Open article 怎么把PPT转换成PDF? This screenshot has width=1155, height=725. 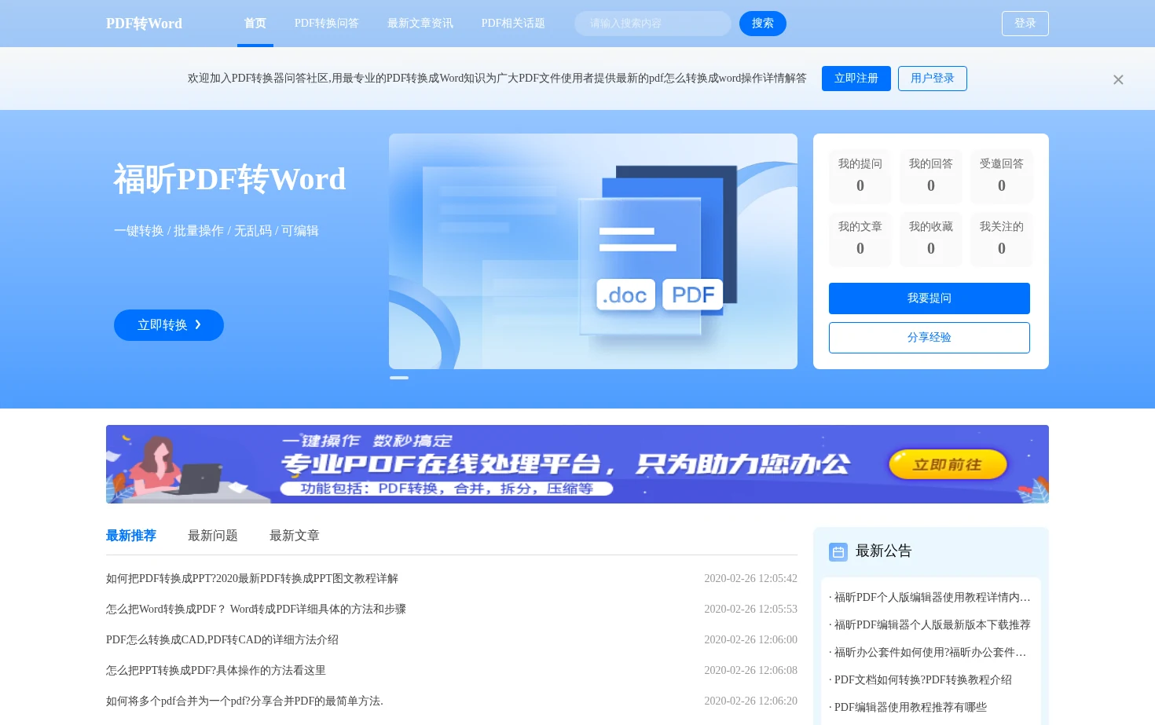point(216,671)
